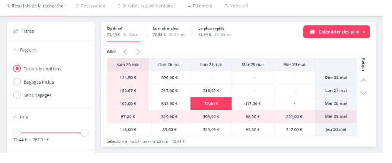Switch to Le plus rapide tab
The height and width of the screenshot is (163, 392).
[215, 31]
